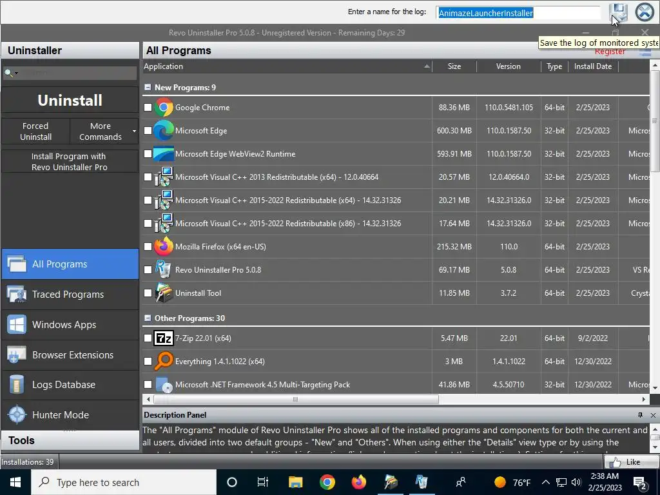Select Revo Uninstaller Pro 5.0.8 checkbox
The image size is (660, 495).
click(148, 269)
